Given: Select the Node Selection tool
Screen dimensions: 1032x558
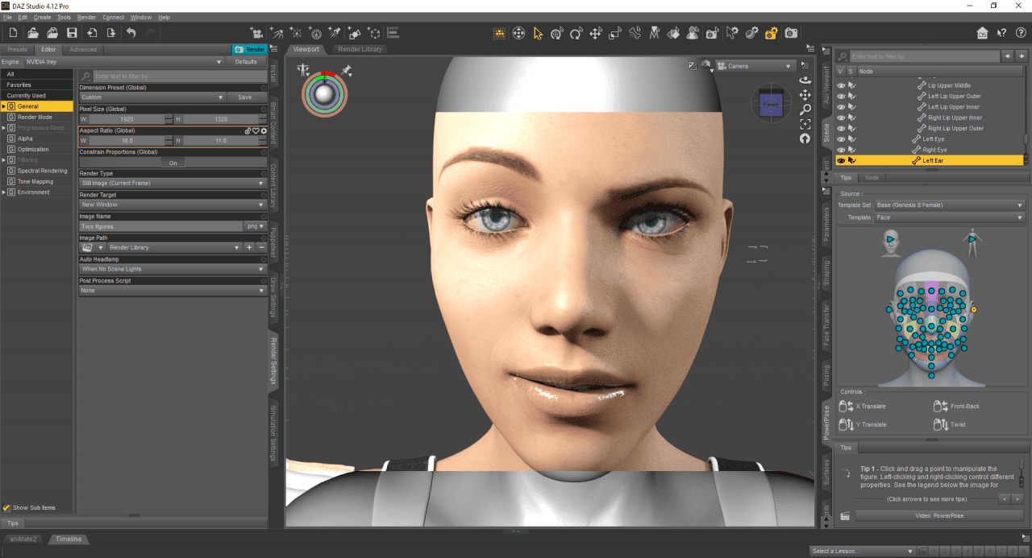Looking at the screenshot, I should [539, 33].
